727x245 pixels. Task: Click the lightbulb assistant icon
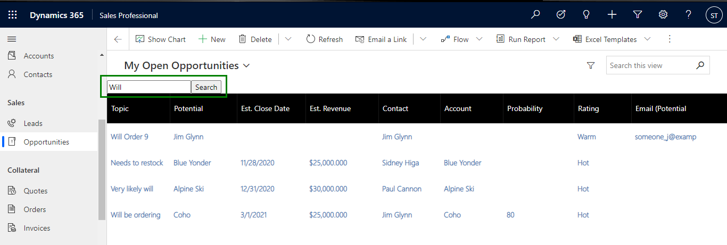click(586, 15)
